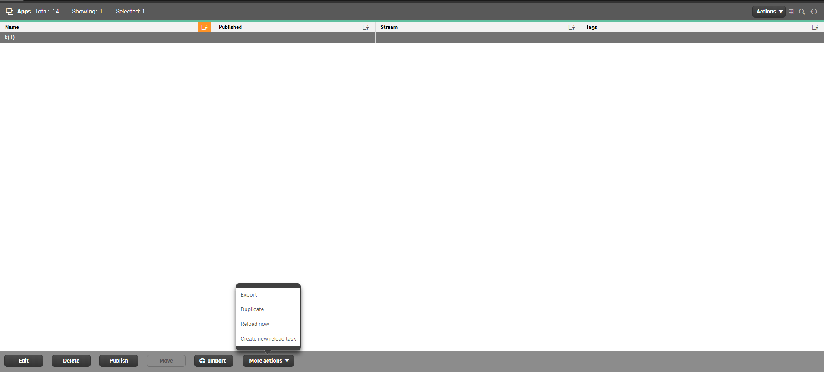
Task: Click the Edit button
Action: (24, 361)
